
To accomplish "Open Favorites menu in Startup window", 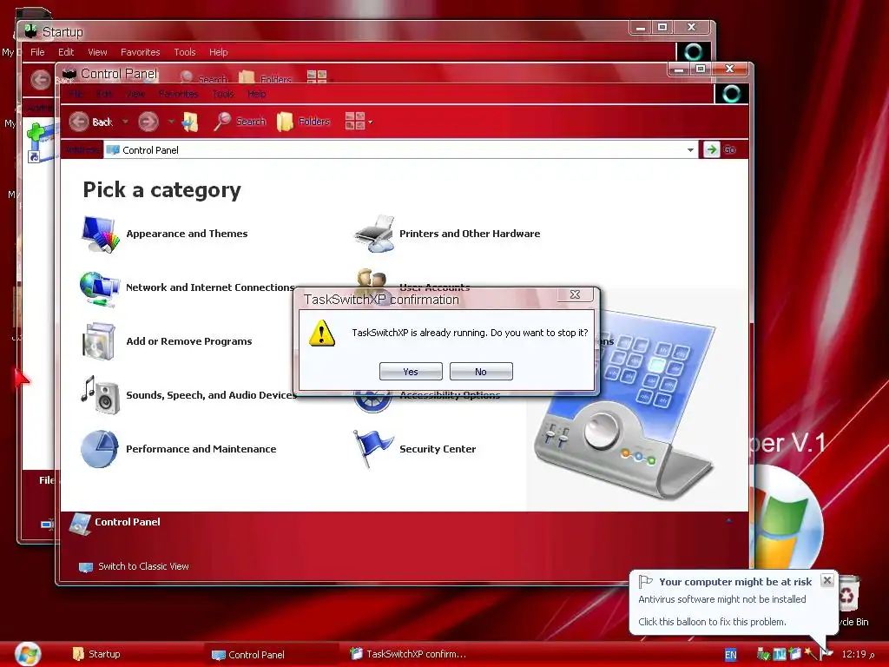I will click(140, 52).
